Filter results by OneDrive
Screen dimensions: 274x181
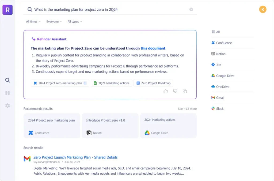233,87
